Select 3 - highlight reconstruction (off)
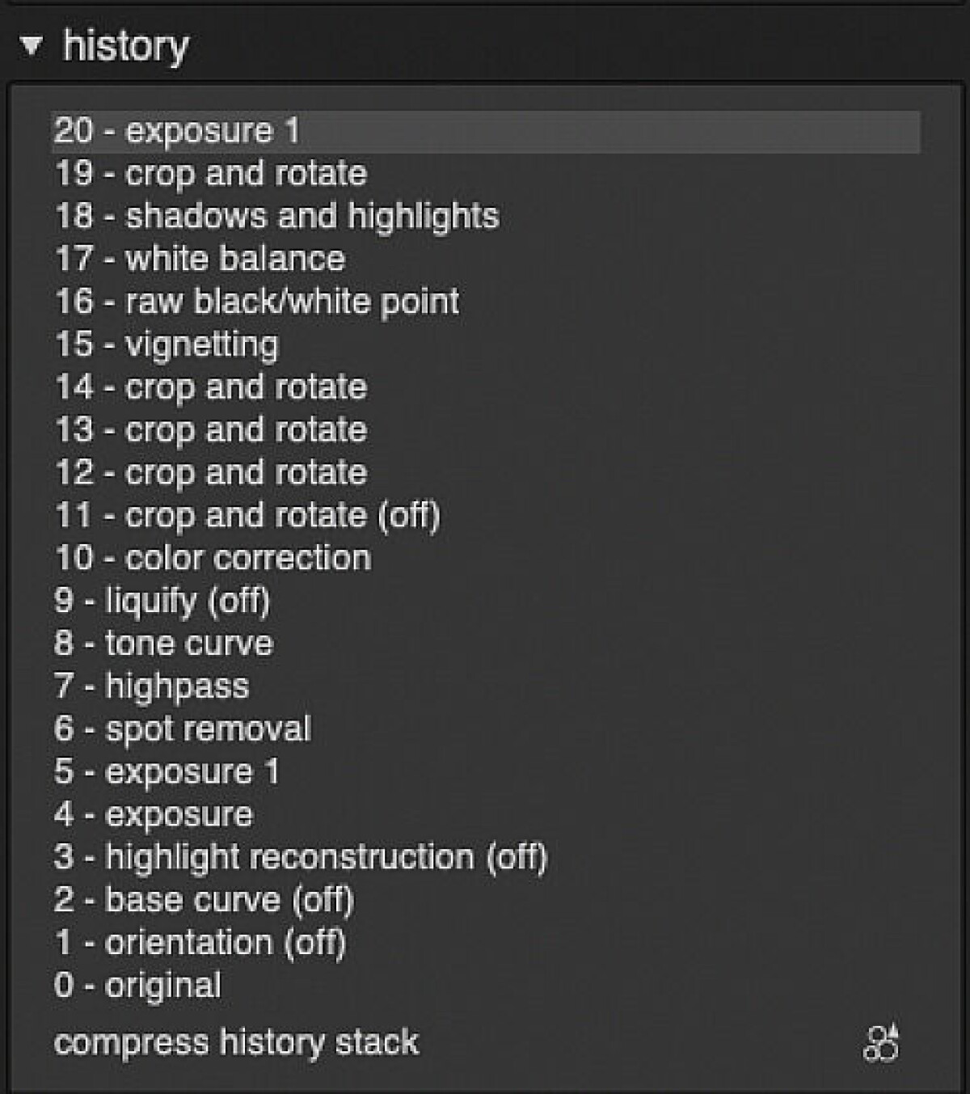This screenshot has height=1094, width=970. coord(486,858)
